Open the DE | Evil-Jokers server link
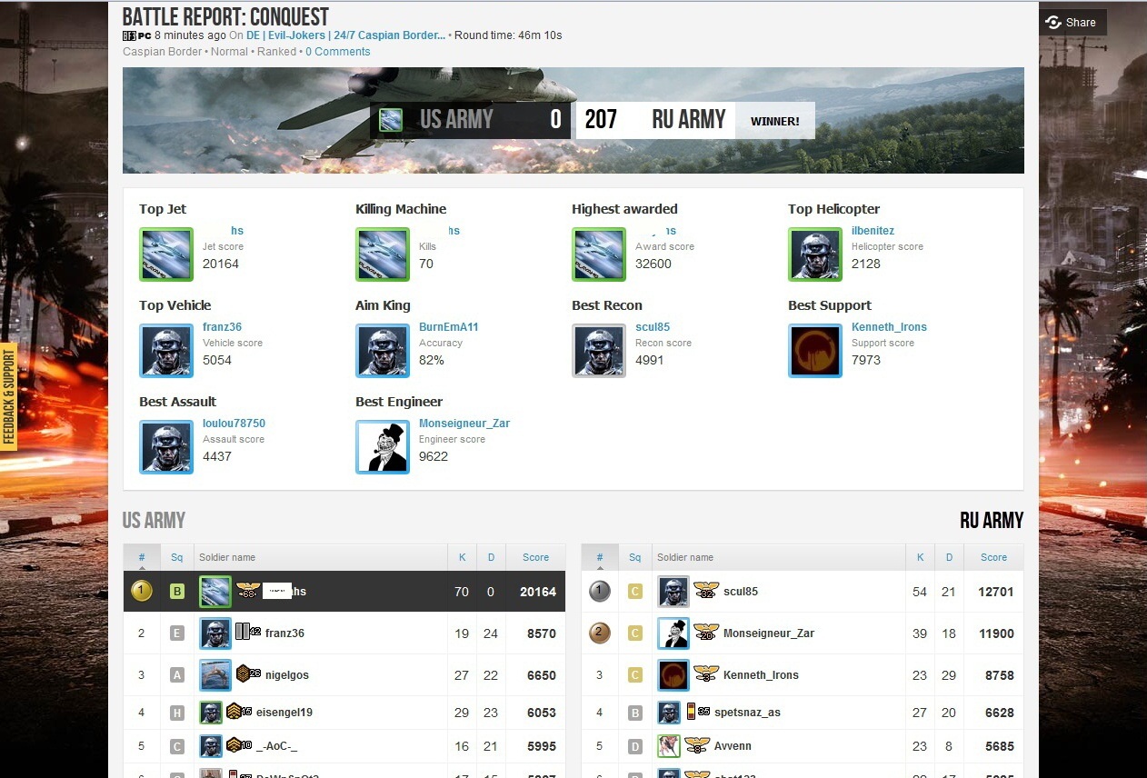Image resolution: width=1147 pixels, height=778 pixels. coord(345,35)
